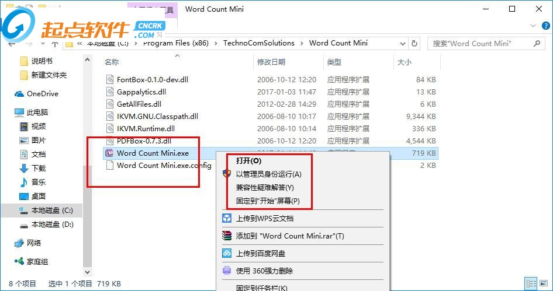Click the 2012-02-28 14:29 date cell
The height and width of the screenshot is (291, 553).
point(286,104)
